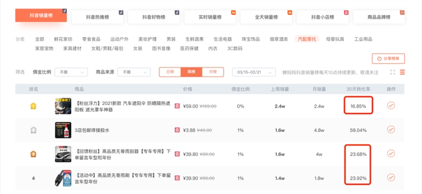
Task: Filter category by 鲜花家纺
Action: coord(63,40)
